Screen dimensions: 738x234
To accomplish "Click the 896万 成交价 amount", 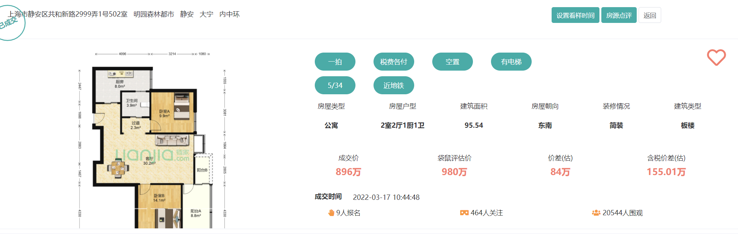I will coord(348,172).
